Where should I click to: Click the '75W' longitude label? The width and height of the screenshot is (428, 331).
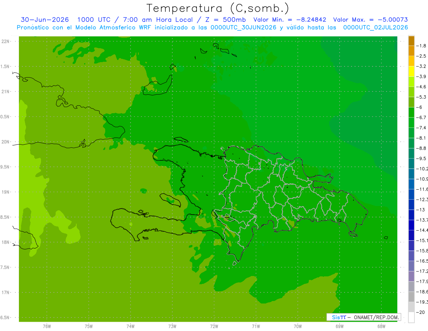pos(88,326)
